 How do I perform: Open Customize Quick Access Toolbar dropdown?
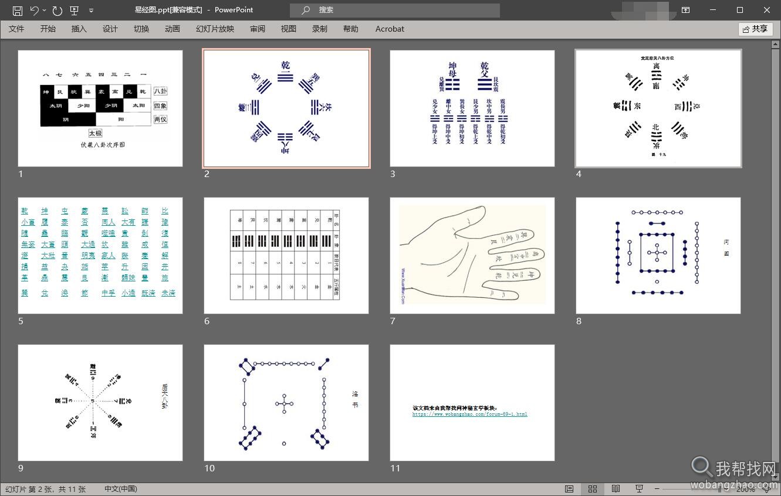click(91, 10)
